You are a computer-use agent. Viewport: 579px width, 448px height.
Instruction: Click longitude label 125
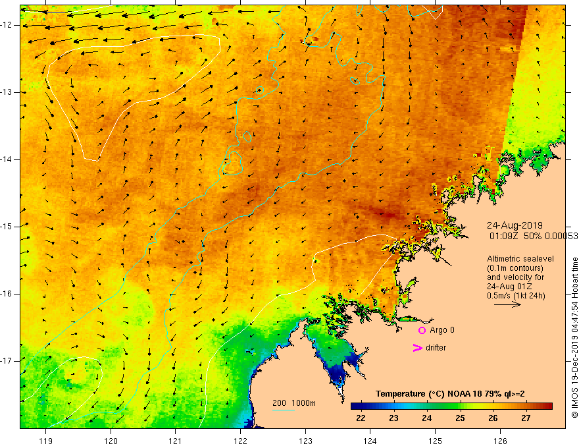pyautogui.click(x=436, y=441)
